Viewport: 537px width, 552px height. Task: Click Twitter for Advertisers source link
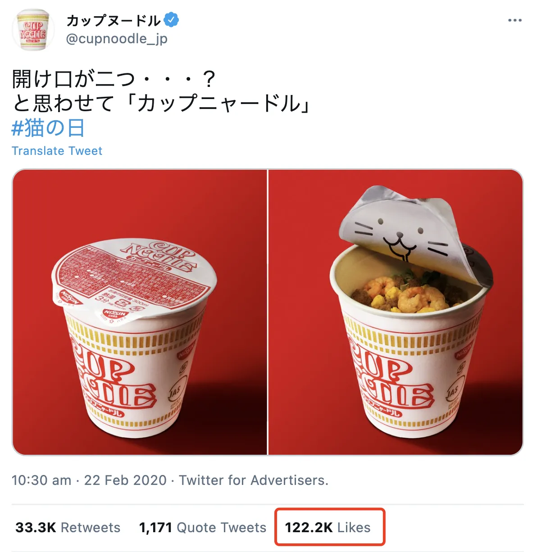tap(254, 480)
